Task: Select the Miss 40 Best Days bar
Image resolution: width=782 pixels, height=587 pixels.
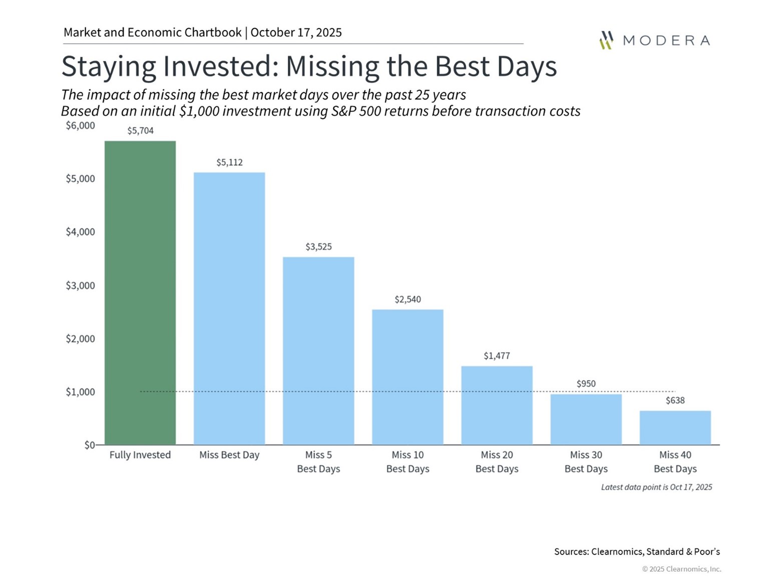Action: pos(675,427)
